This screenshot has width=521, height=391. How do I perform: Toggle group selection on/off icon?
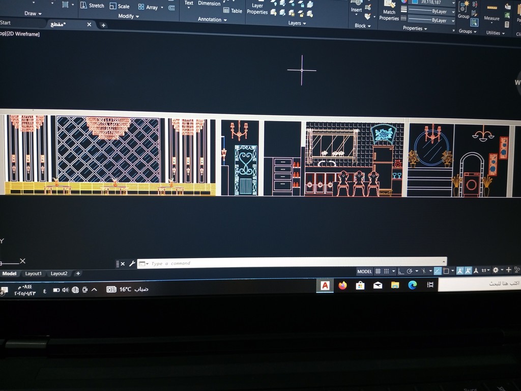tap(474, 22)
